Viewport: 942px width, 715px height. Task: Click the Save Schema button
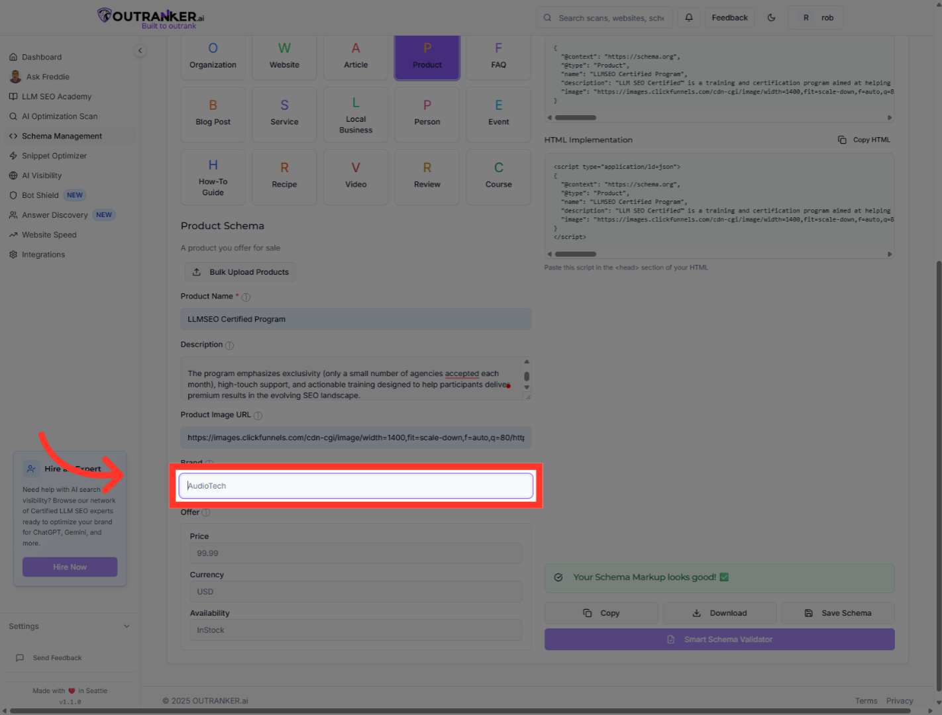838,613
